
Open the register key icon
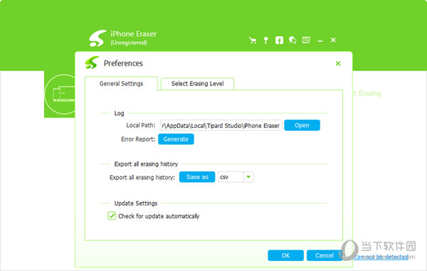(x=265, y=41)
